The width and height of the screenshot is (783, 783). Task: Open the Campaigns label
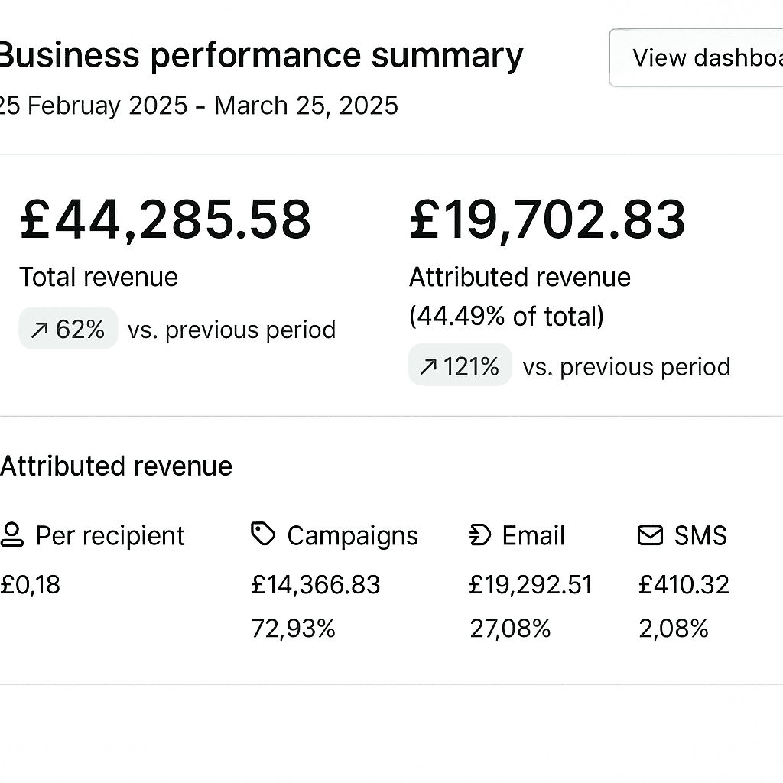353,536
